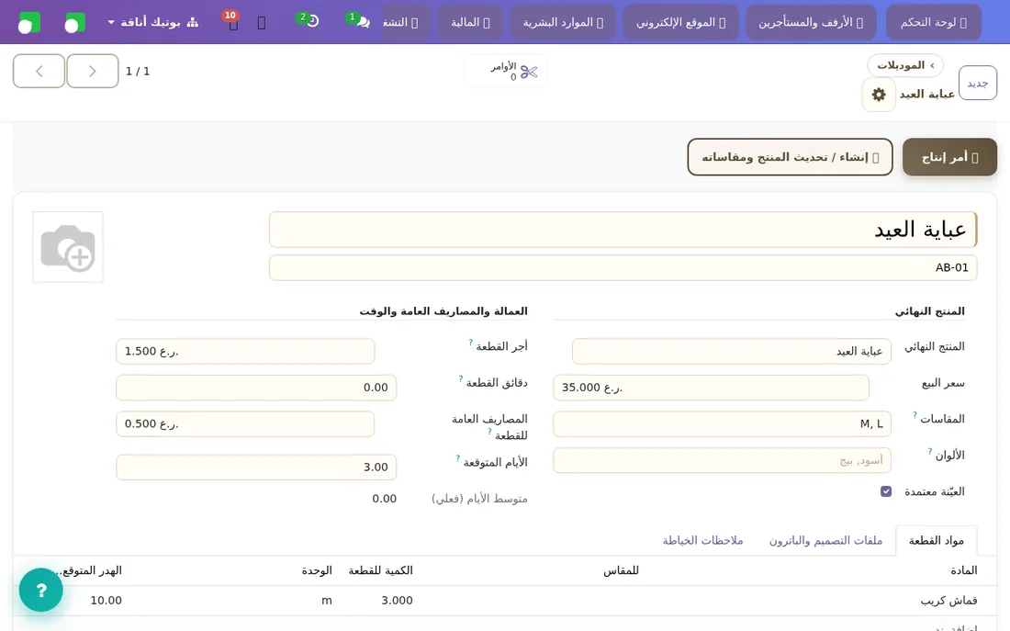Click the help mark beside المصاريف العامة للقطعة
The width and height of the screenshot is (1010, 631).
[490, 431]
